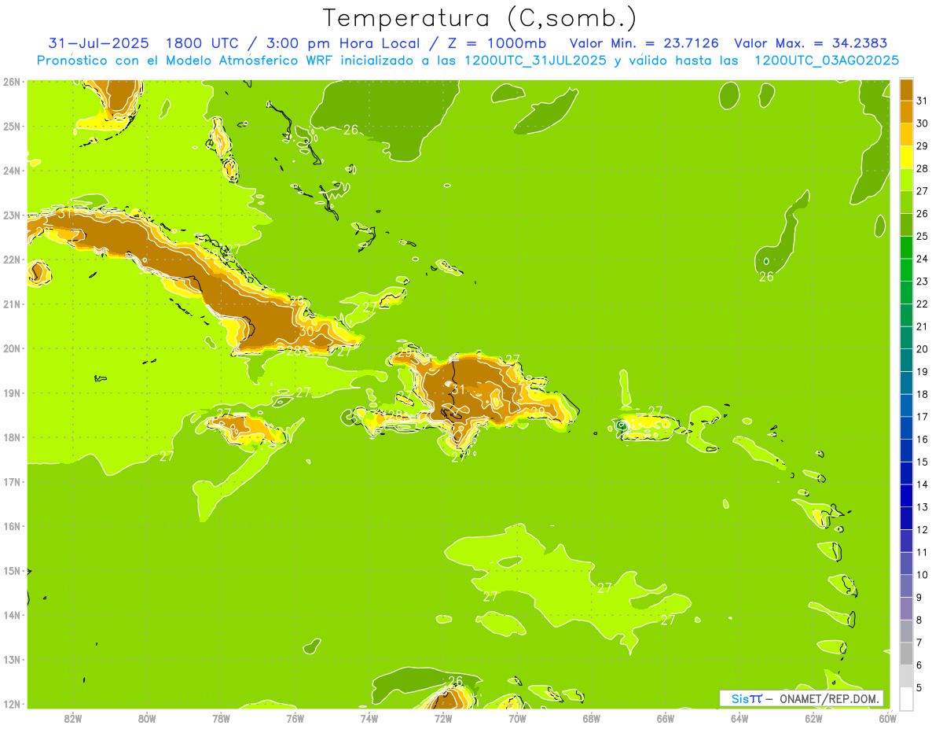Viewport: 943px width, 729px height.
Task: Click orange colorbar swatch between 31 and 30
Action: point(907,112)
